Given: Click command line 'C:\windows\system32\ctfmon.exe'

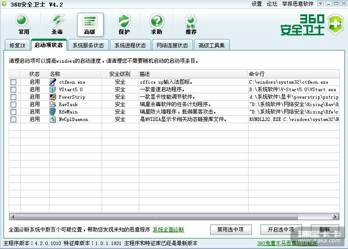Looking at the screenshot, I should [x=288, y=82].
